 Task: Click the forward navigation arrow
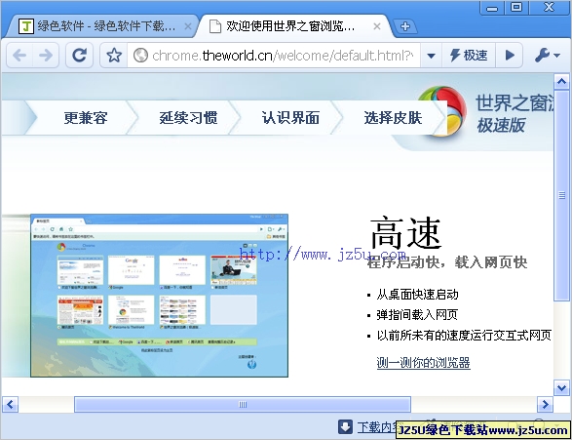[46, 56]
